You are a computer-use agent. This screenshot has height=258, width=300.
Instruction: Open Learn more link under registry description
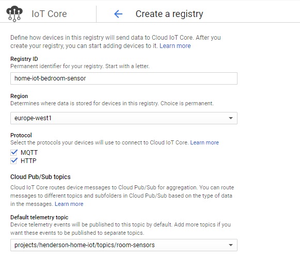tap(175, 46)
